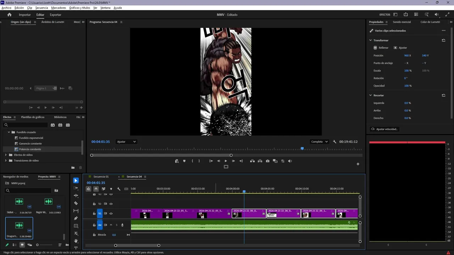This screenshot has height=255, width=454.
Task: Open the Archivo menu
Action: [6, 8]
